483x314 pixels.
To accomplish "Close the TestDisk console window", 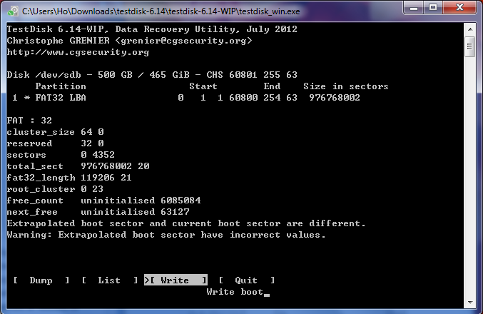I will pos(459,8).
